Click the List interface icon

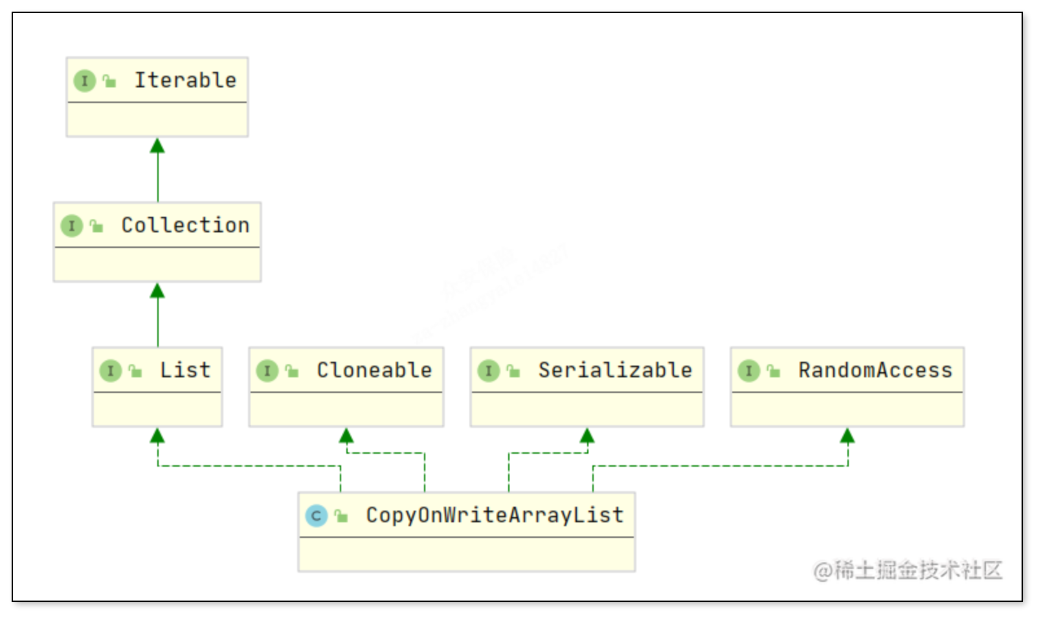click(x=111, y=371)
